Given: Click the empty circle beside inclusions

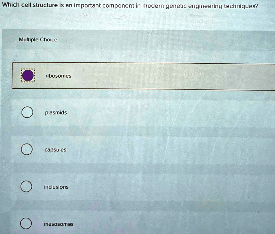Looking at the screenshot, I should pyautogui.click(x=26, y=186).
